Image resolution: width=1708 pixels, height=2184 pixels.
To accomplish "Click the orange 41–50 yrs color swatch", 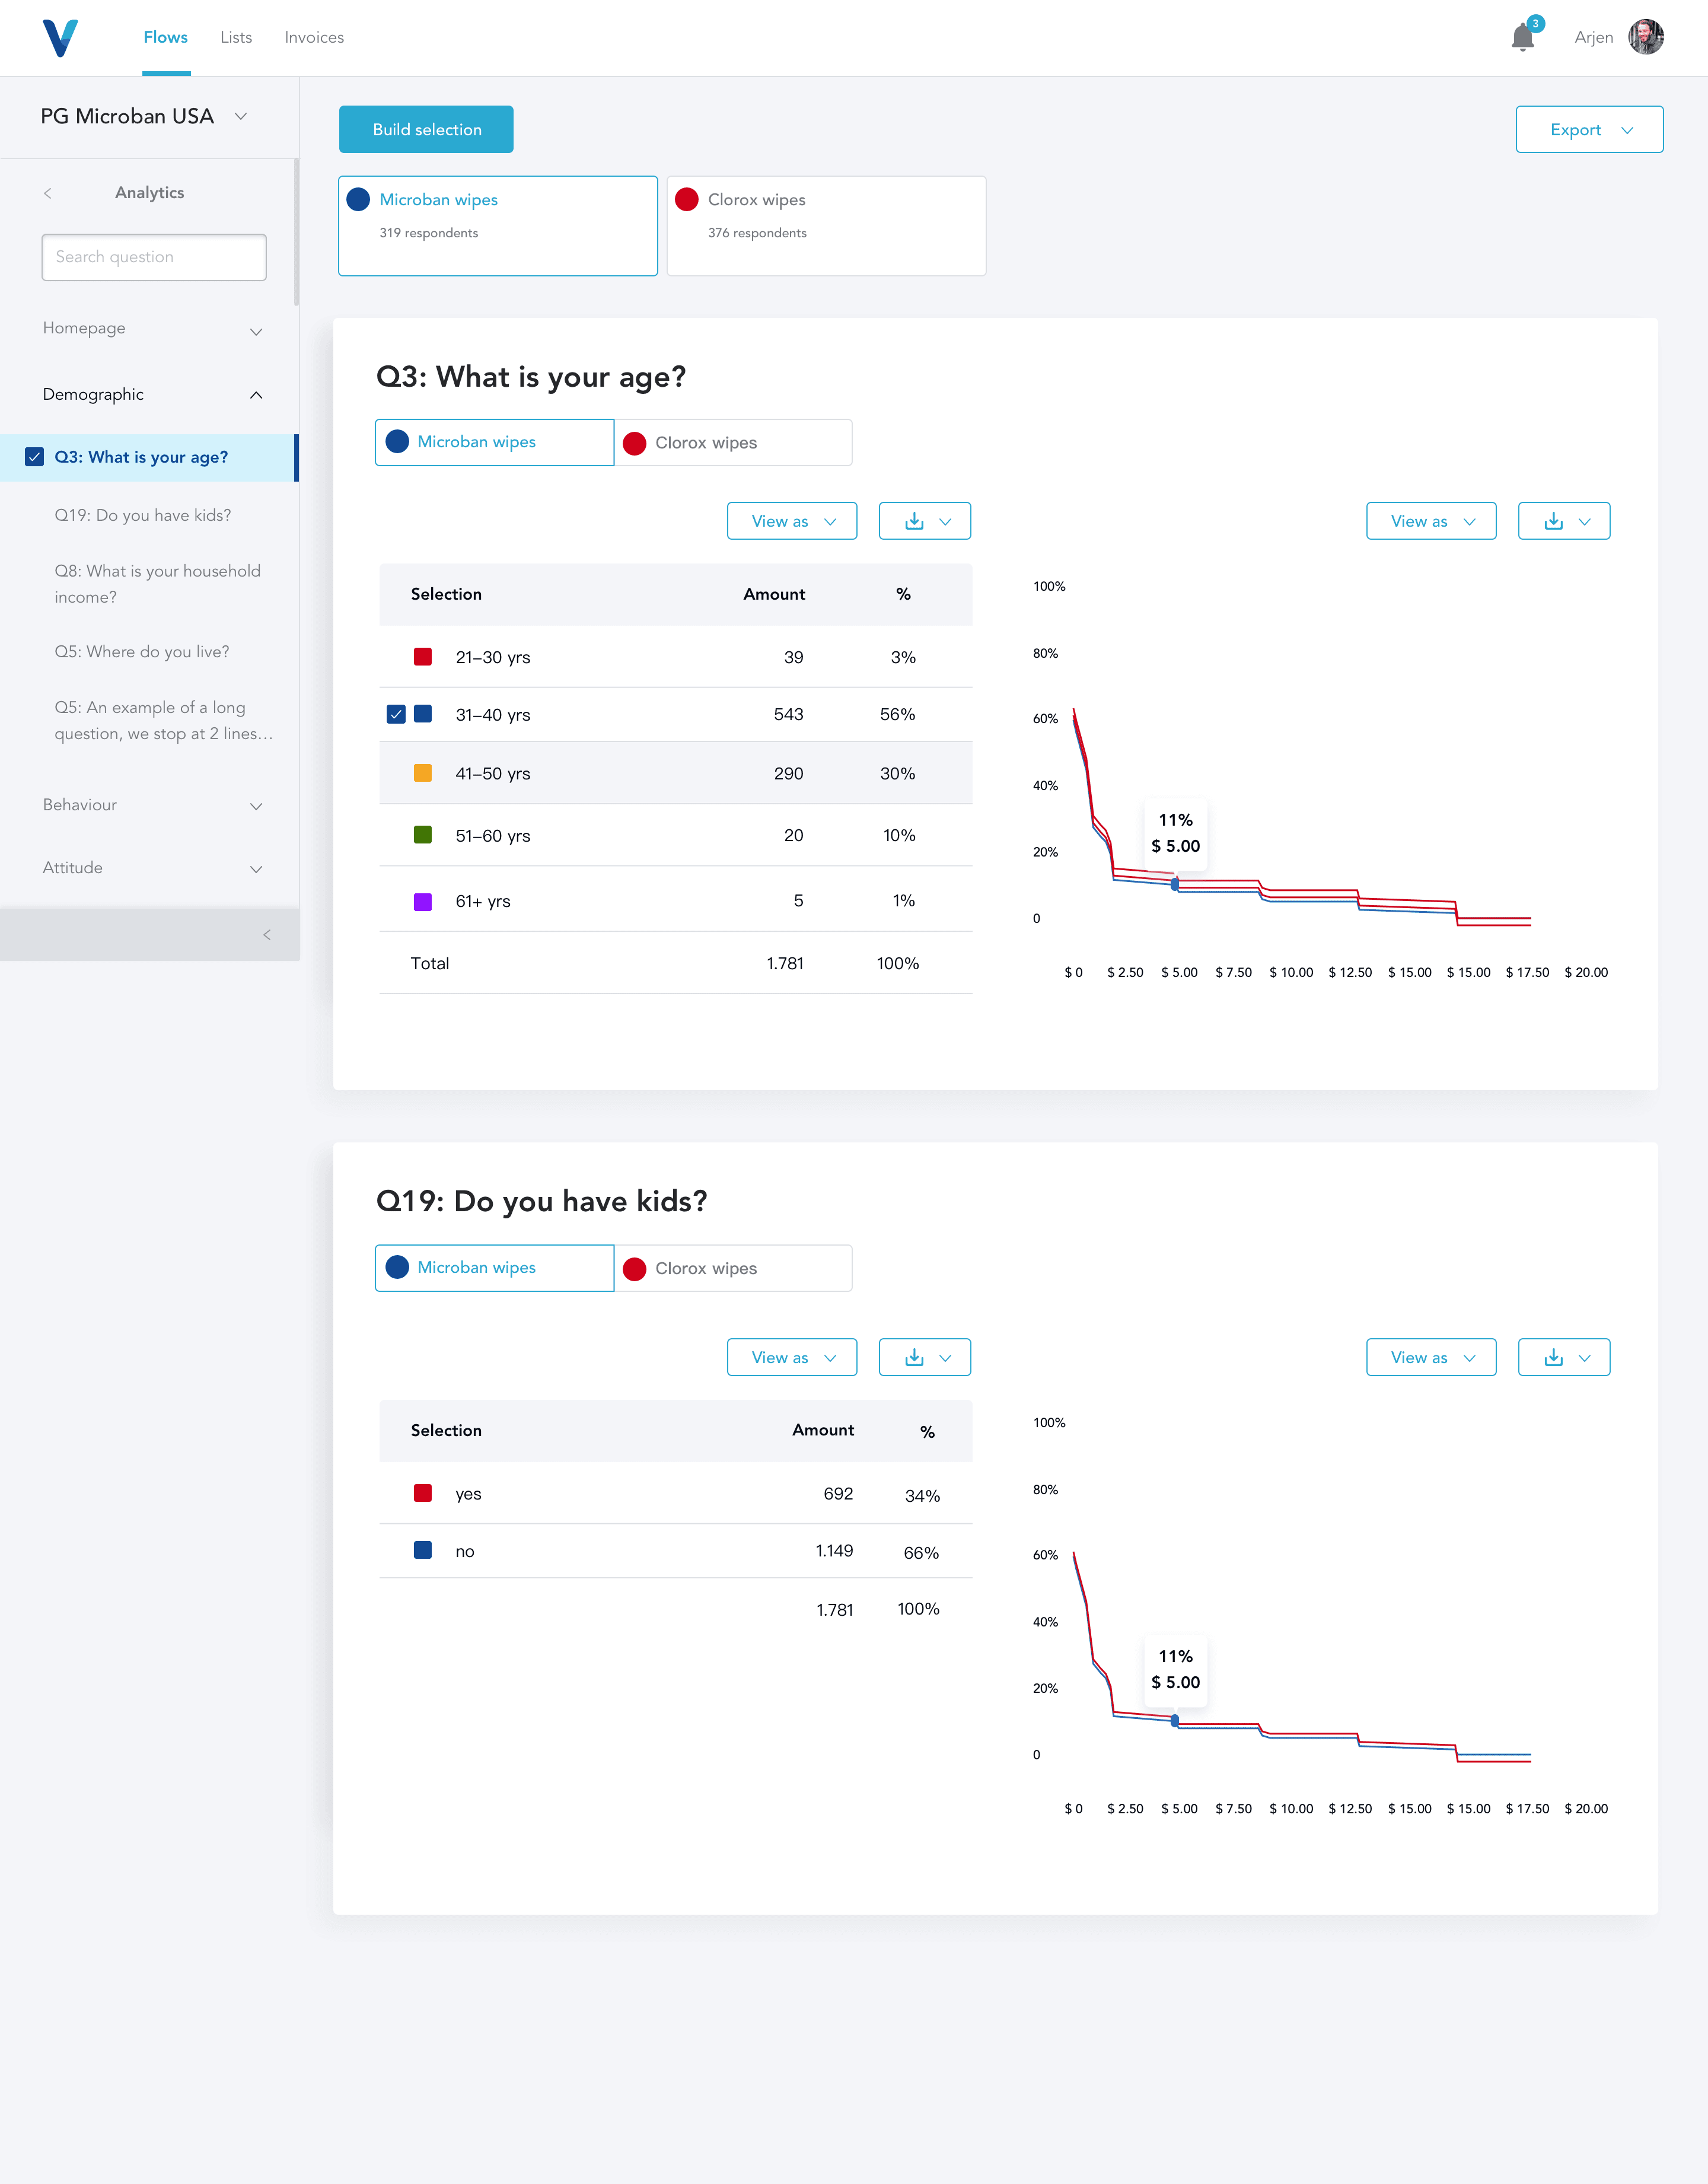I will (423, 773).
